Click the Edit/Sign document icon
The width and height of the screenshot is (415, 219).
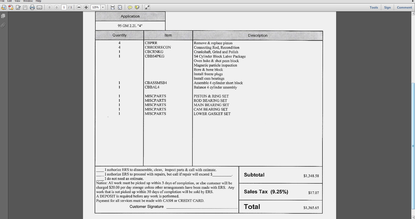click(18, 7)
